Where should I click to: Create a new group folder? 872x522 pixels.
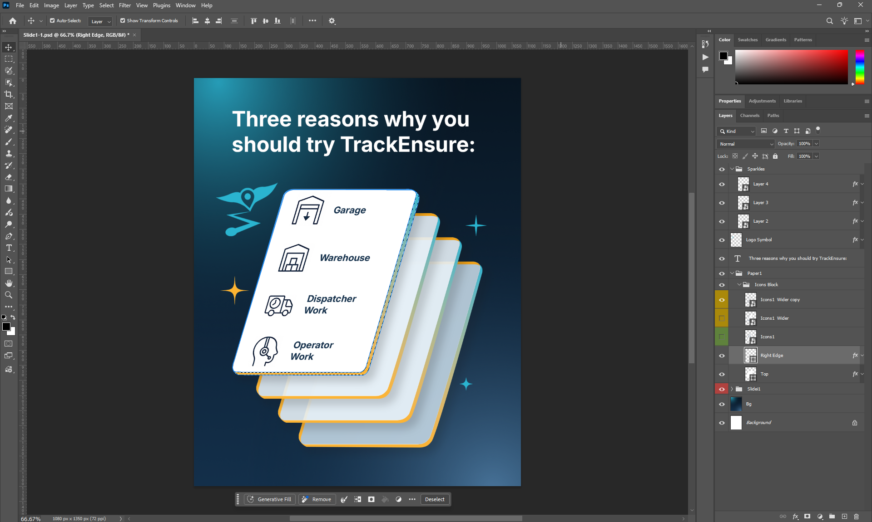pyautogui.click(x=832, y=517)
